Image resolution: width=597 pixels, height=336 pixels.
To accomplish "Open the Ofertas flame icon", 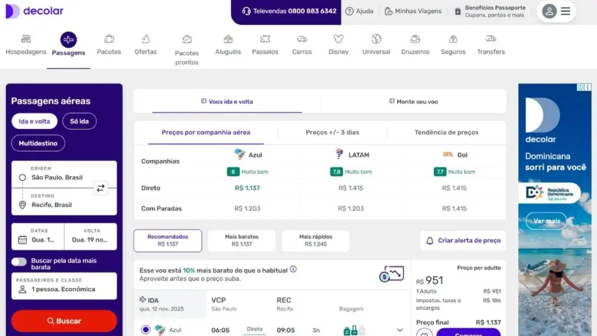I will click(146, 39).
